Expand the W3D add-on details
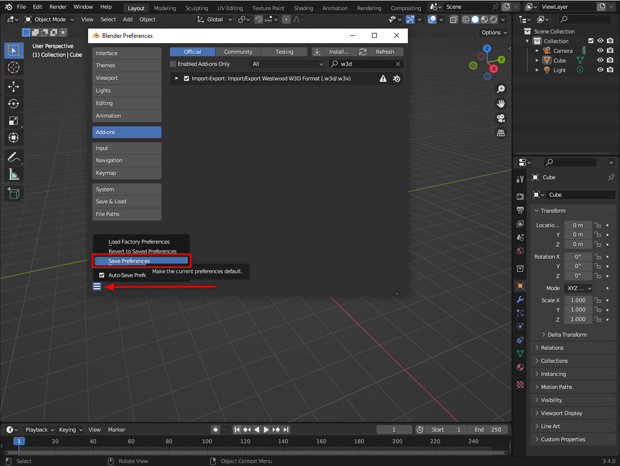This screenshot has height=466, width=620. click(x=177, y=78)
